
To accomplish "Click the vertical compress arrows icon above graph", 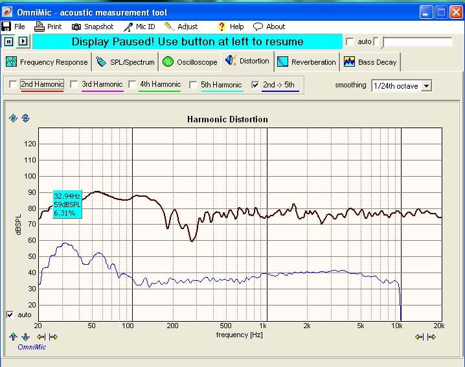I will pos(25,118).
